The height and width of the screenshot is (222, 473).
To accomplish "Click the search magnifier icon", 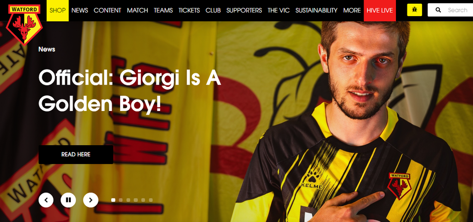I will coord(438,10).
